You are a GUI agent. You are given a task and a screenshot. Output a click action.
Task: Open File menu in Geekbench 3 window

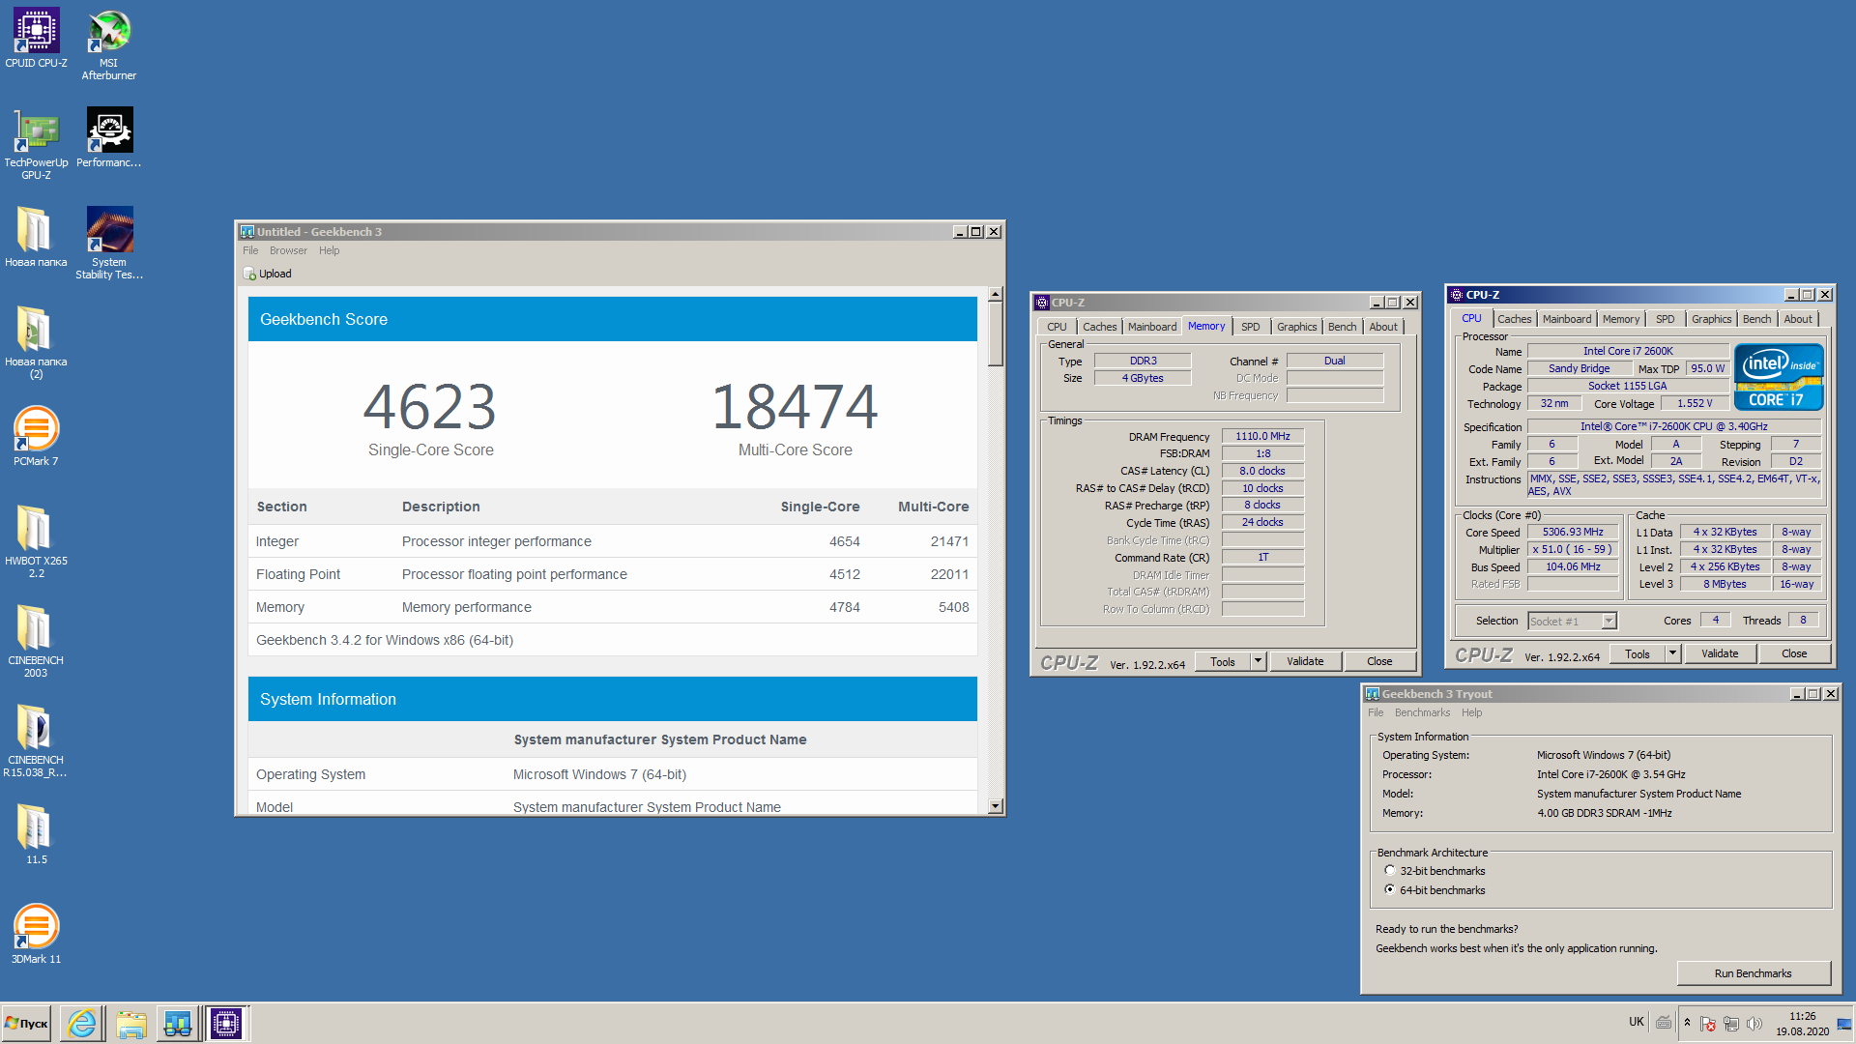(x=250, y=250)
